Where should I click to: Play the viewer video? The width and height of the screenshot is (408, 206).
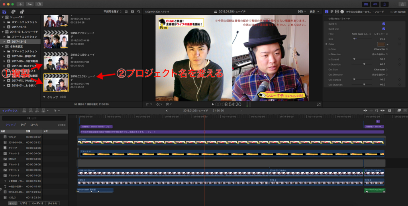(x=213, y=105)
